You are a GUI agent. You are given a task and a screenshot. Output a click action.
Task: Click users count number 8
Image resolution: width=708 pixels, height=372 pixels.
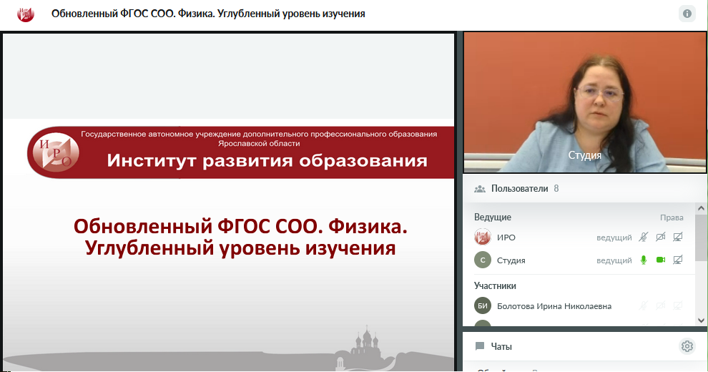tap(556, 189)
